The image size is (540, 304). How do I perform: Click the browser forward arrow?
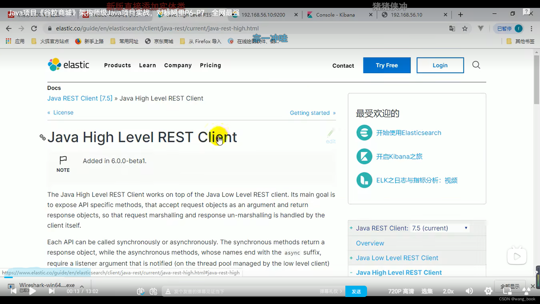21,28
